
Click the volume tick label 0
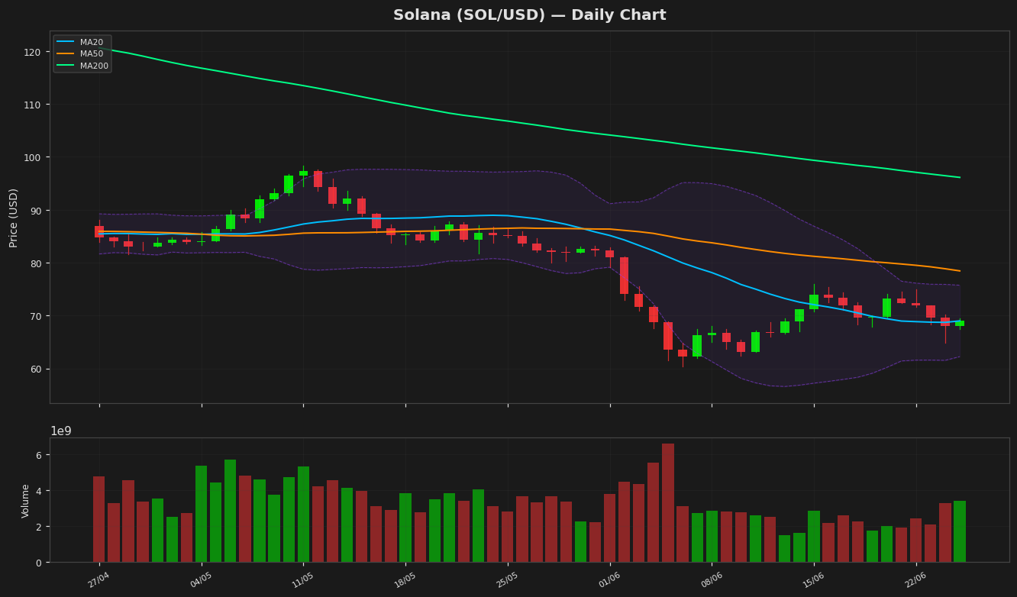click(x=37, y=563)
